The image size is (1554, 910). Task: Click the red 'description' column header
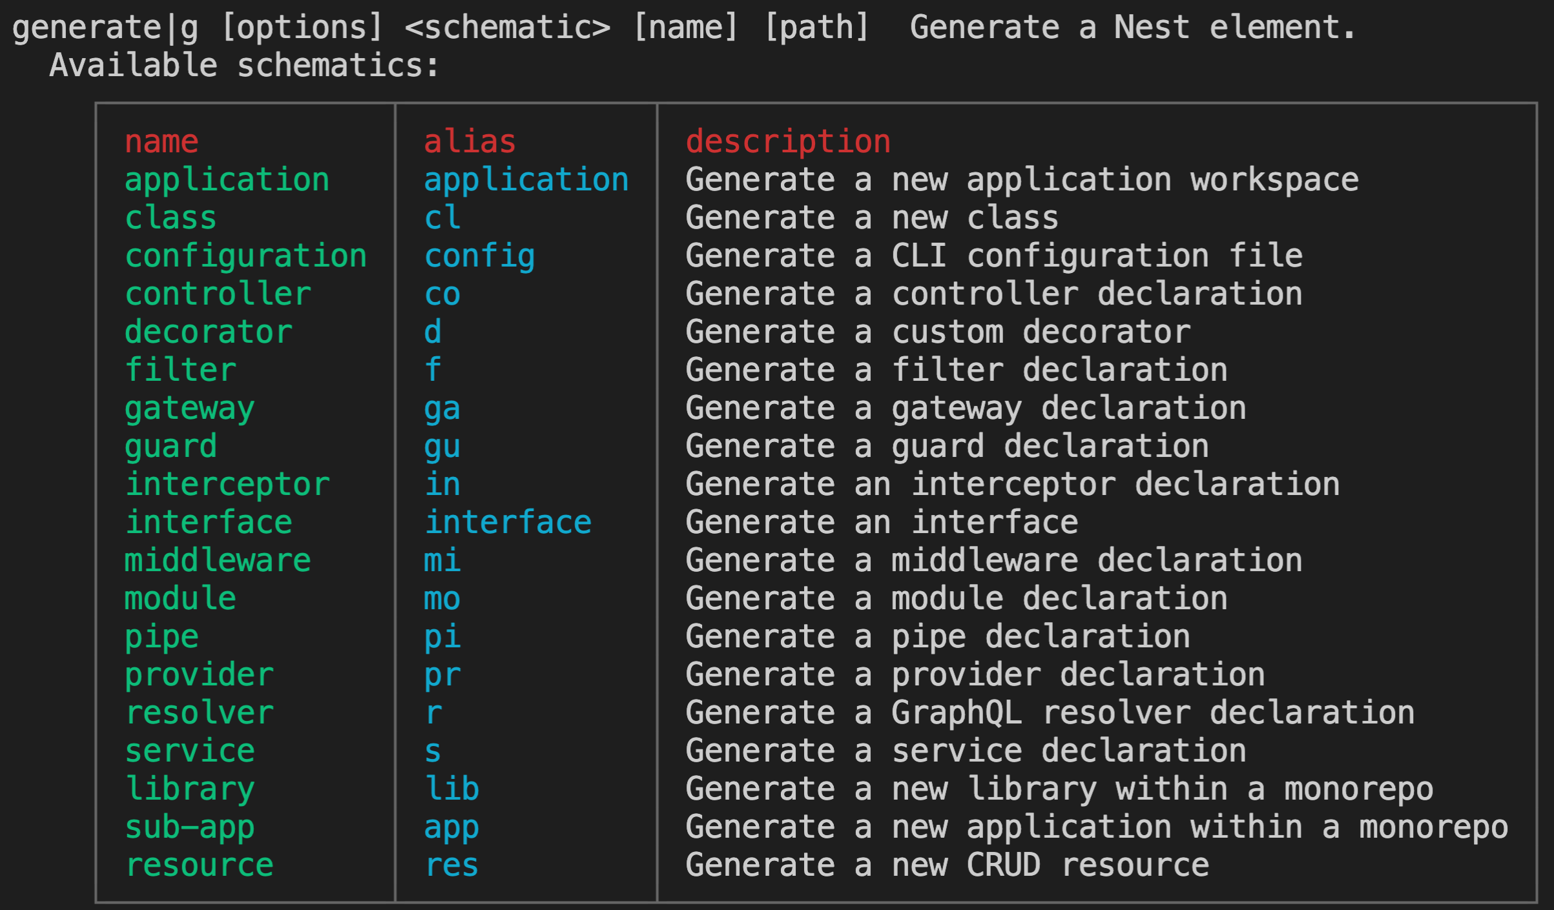(x=788, y=141)
